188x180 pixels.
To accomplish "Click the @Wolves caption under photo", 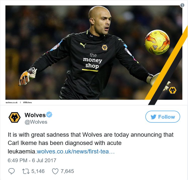I will [x=27, y=102].
